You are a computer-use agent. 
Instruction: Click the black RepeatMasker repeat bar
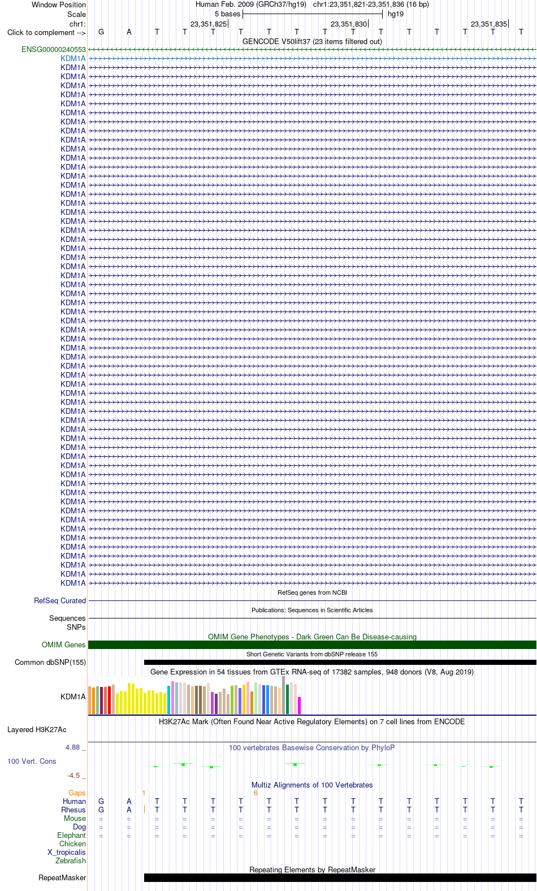340,878
